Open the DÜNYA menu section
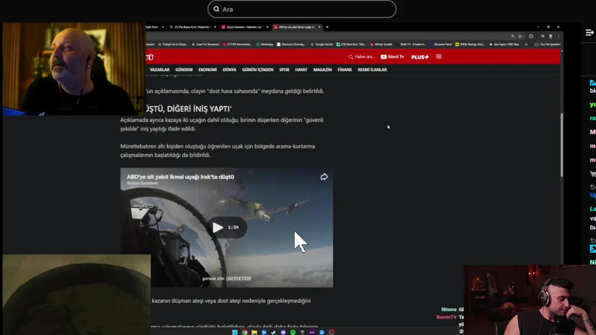The width and height of the screenshot is (596, 335). coord(230,70)
